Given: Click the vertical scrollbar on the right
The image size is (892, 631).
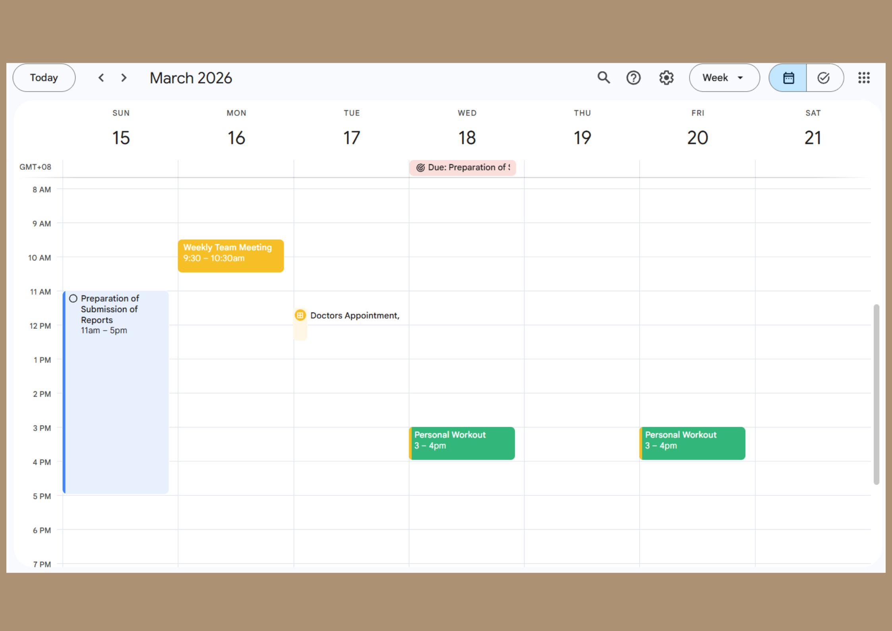Looking at the screenshot, I should point(876,394).
